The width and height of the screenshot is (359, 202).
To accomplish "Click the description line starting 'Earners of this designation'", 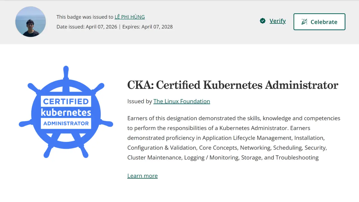I will pyautogui.click(x=233, y=118).
